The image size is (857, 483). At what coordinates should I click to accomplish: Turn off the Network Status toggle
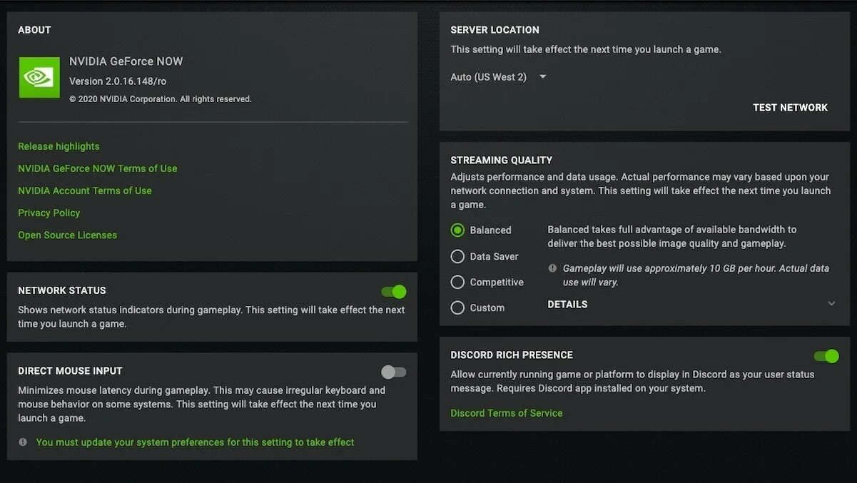coord(394,291)
